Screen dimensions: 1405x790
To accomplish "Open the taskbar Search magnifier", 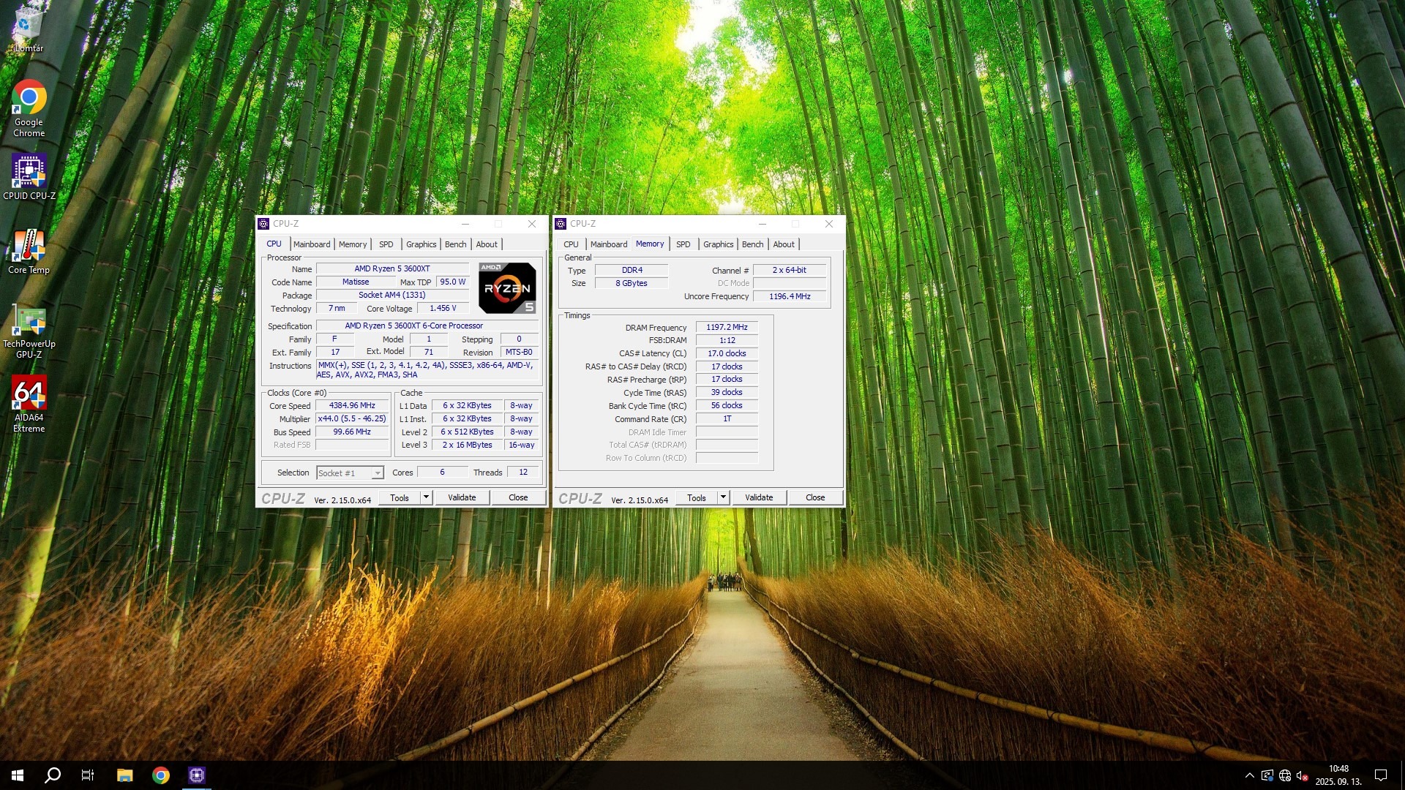I will 53,775.
